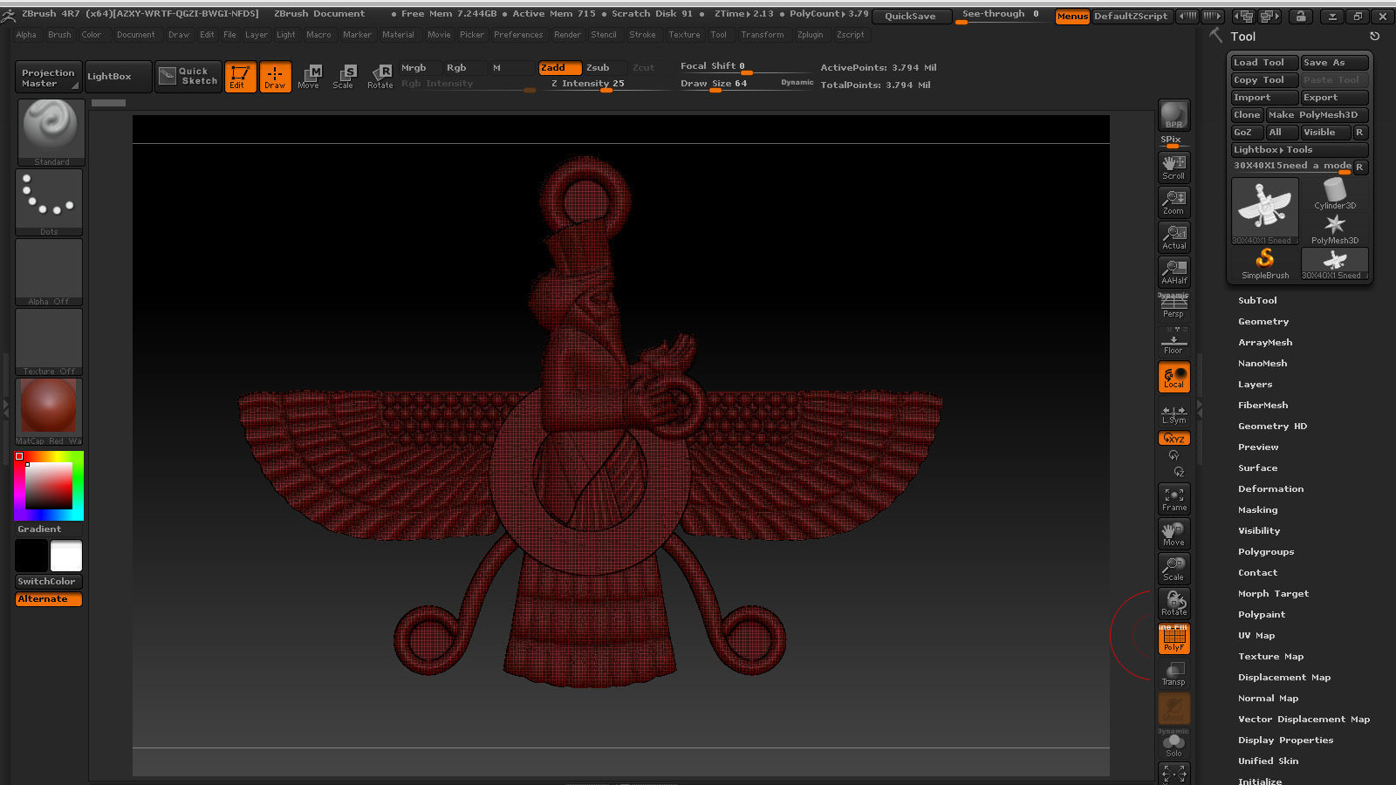Image resolution: width=1396 pixels, height=785 pixels.
Task: Click the right shelf Rotate view icon
Action: [x=1174, y=604]
